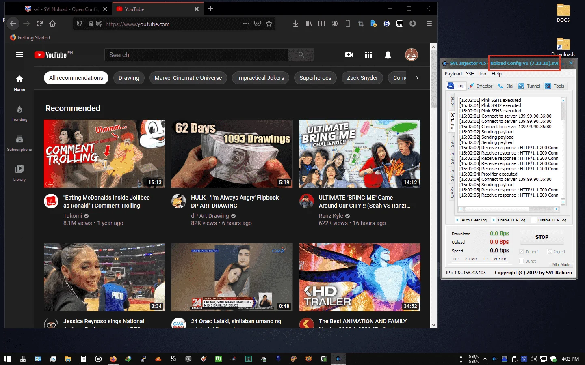585x365 pixels.
Task: Select the SSH 1 vertical log tab
Action: (x=452, y=142)
